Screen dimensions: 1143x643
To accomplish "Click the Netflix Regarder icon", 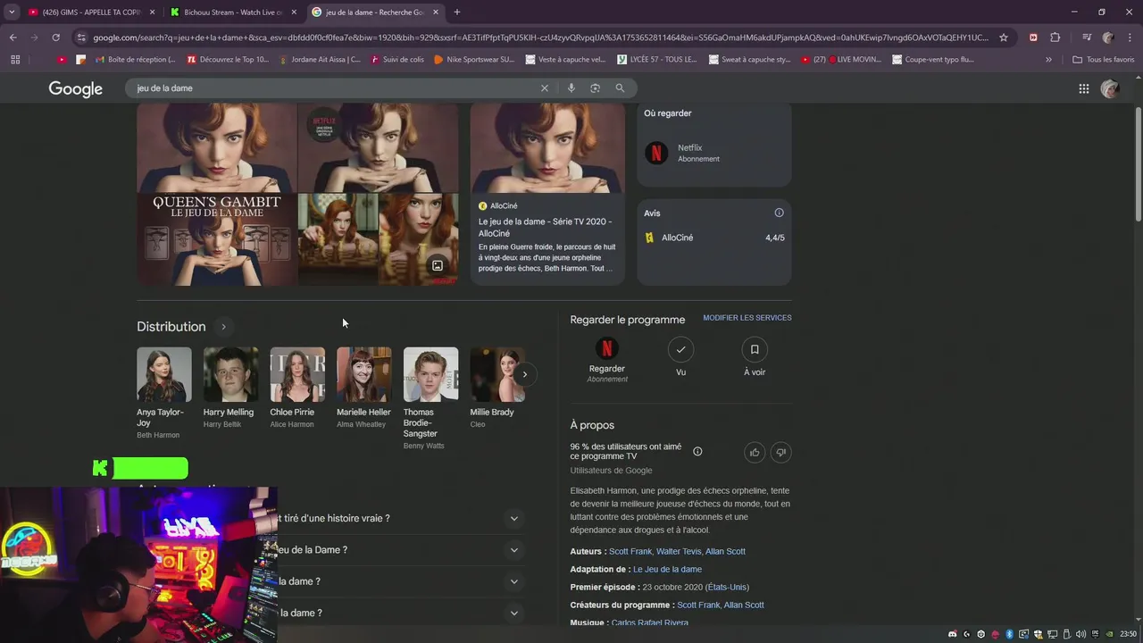I will coord(606,348).
